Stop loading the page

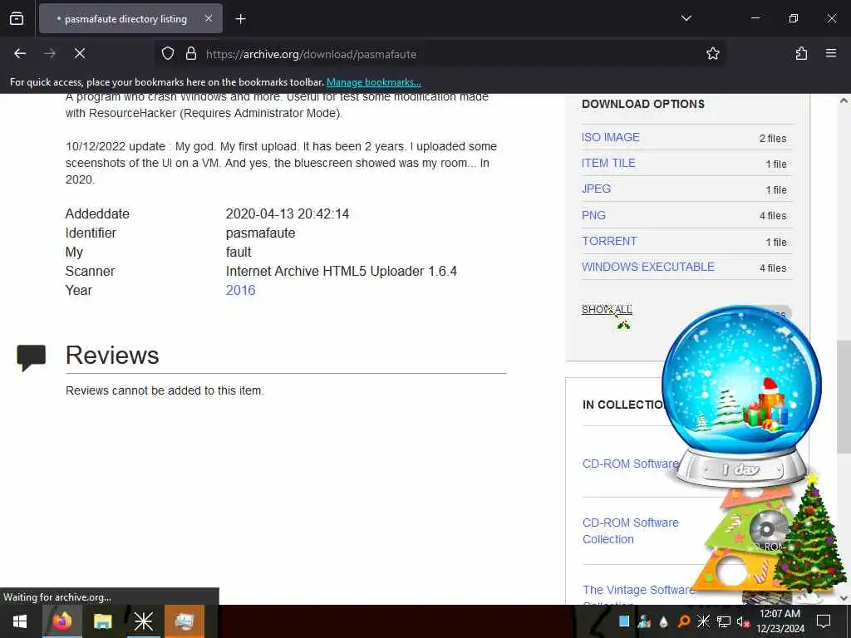point(80,54)
